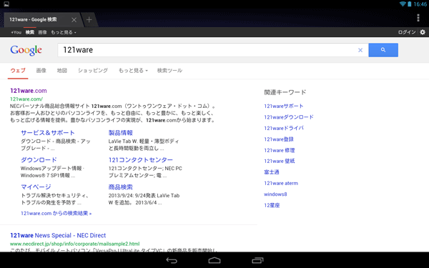Viewport: 429px width, 268px height.
Task: Open the 121コンタクトセンター sitelink
Action: tap(141, 159)
